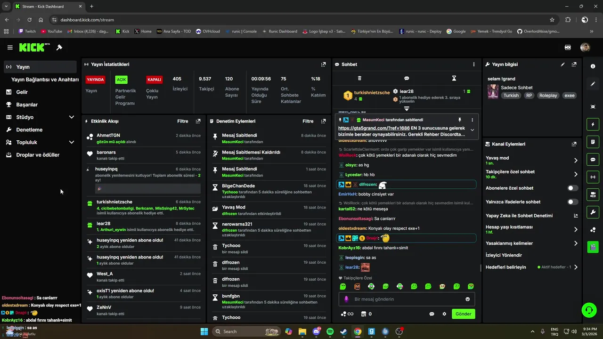
Task: Click the pin icon on the pinned message
Action: (x=460, y=120)
